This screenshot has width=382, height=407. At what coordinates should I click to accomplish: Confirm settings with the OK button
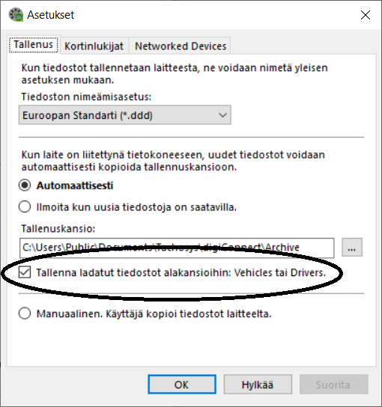coord(182,385)
